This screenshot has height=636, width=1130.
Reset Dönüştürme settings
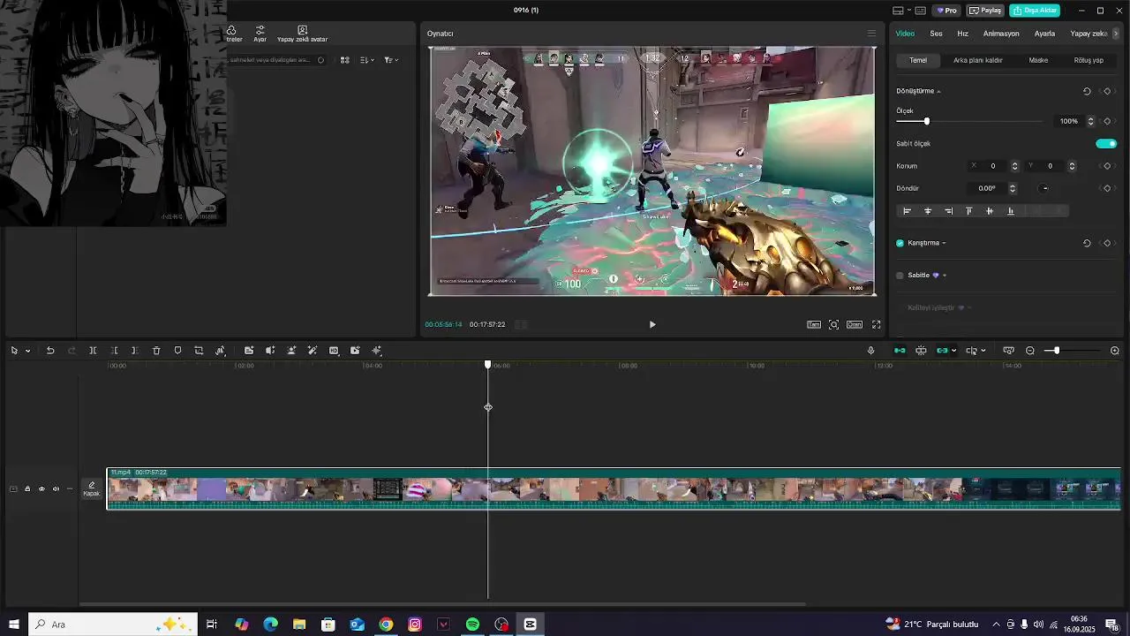tap(1087, 91)
